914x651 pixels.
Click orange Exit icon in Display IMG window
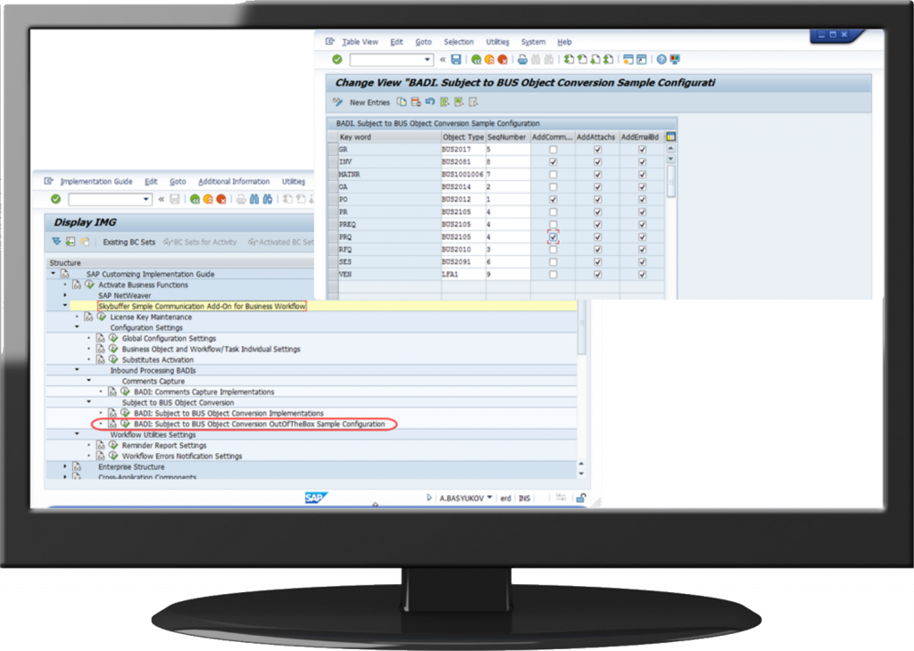pos(208,199)
